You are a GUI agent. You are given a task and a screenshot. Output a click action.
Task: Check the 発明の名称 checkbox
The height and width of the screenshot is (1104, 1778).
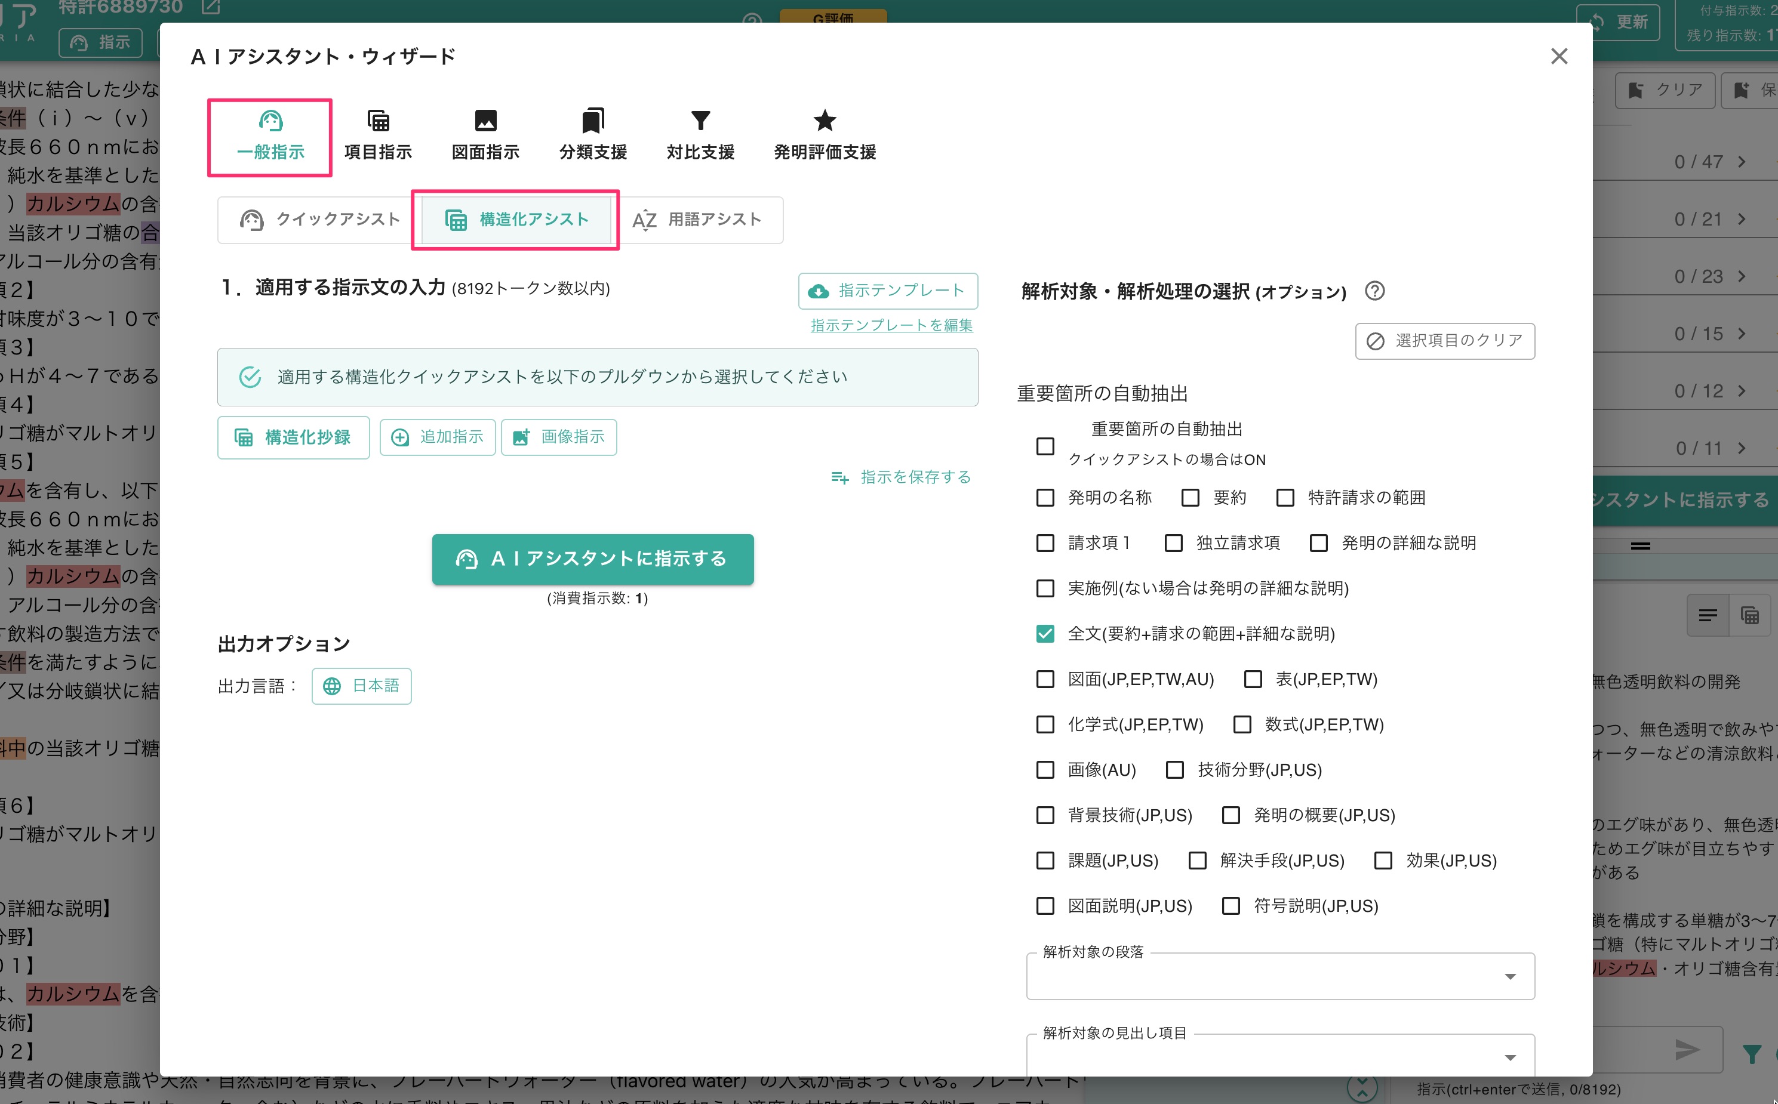[x=1045, y=497]
